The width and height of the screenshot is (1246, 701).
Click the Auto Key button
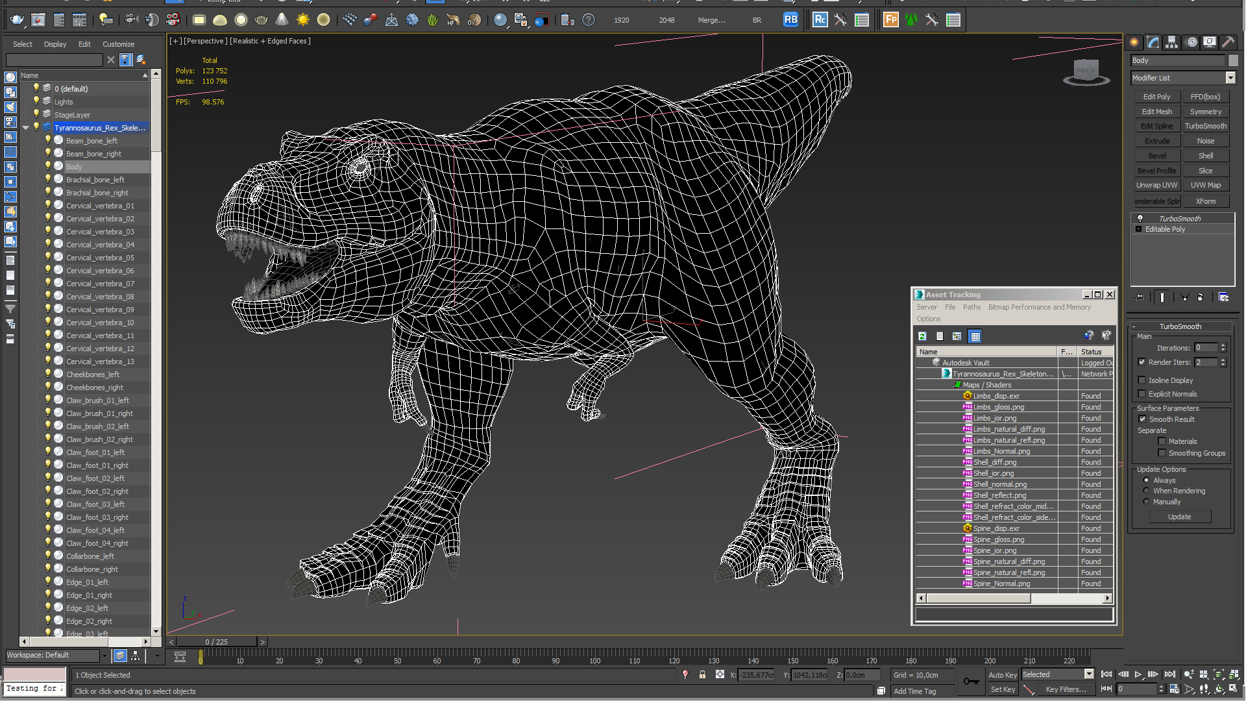[x=1003, y=675]
